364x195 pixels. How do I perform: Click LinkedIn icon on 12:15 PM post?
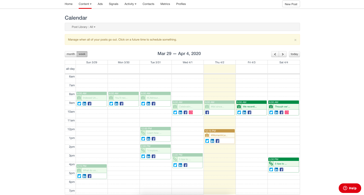point(212,141)
